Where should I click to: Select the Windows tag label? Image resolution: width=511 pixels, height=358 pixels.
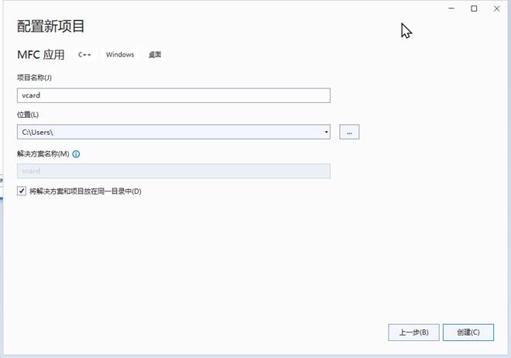(120, 55)
